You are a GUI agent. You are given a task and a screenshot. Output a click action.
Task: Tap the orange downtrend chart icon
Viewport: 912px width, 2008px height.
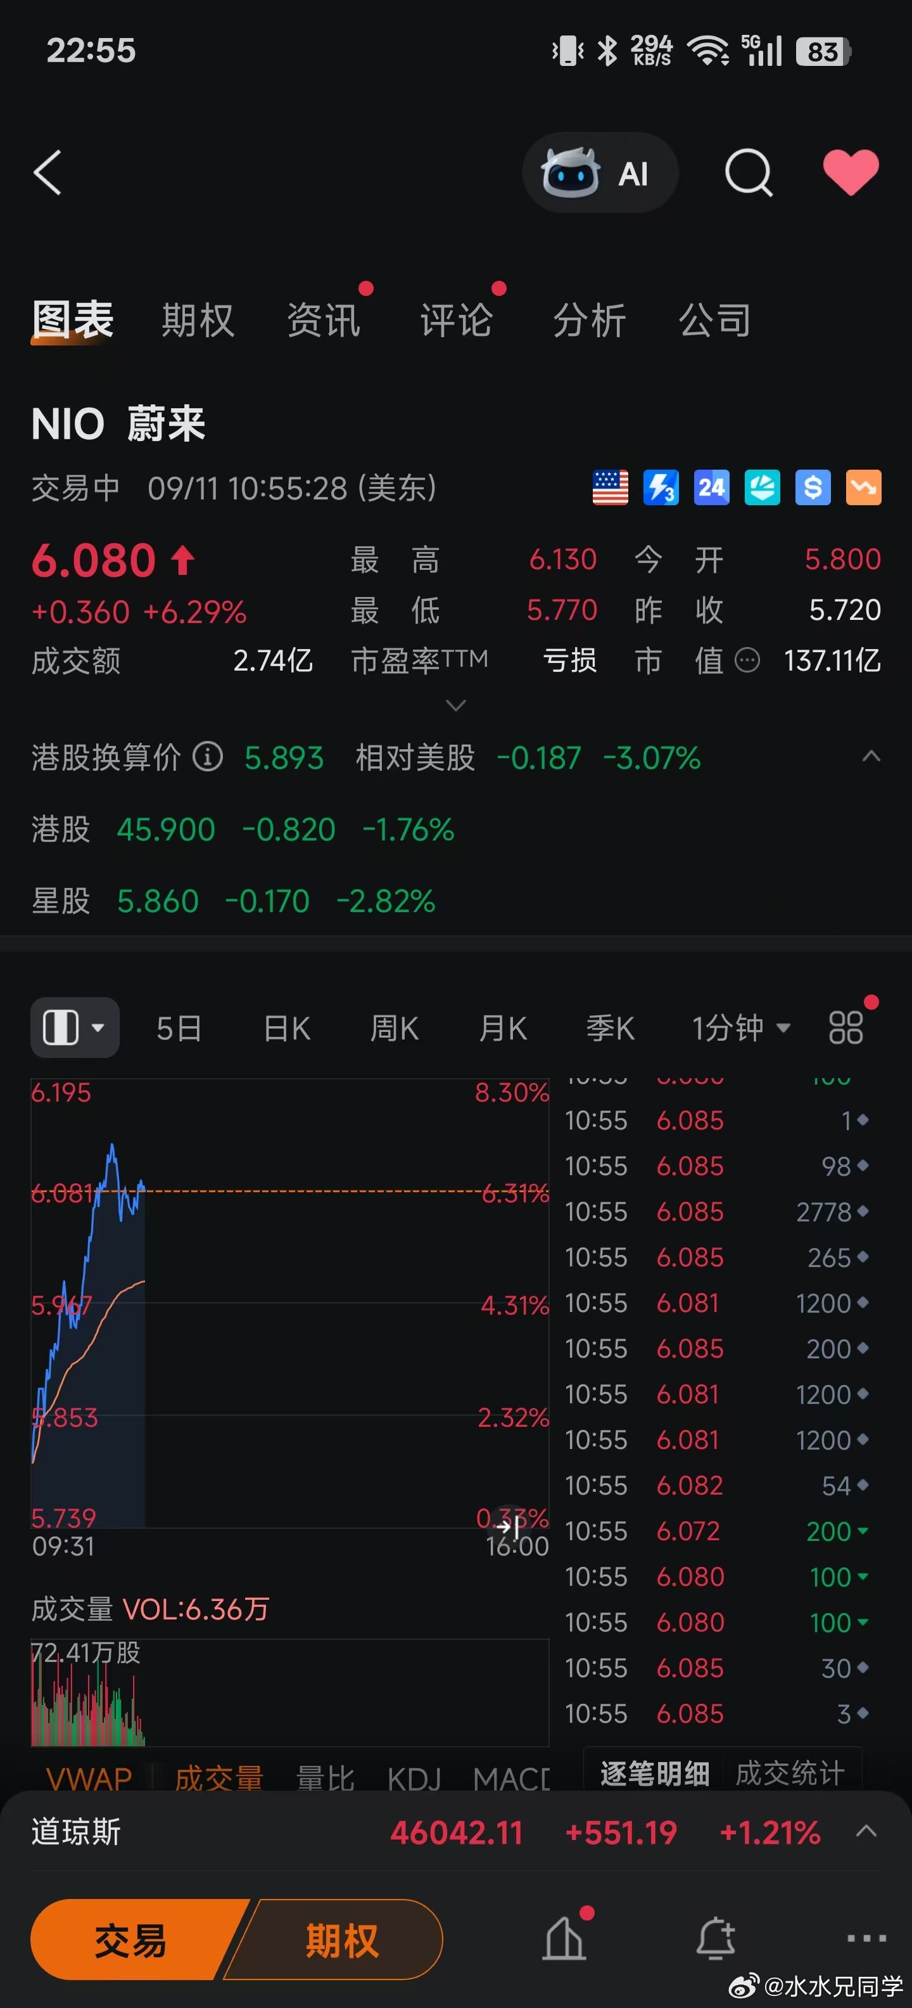click(863, 488)
